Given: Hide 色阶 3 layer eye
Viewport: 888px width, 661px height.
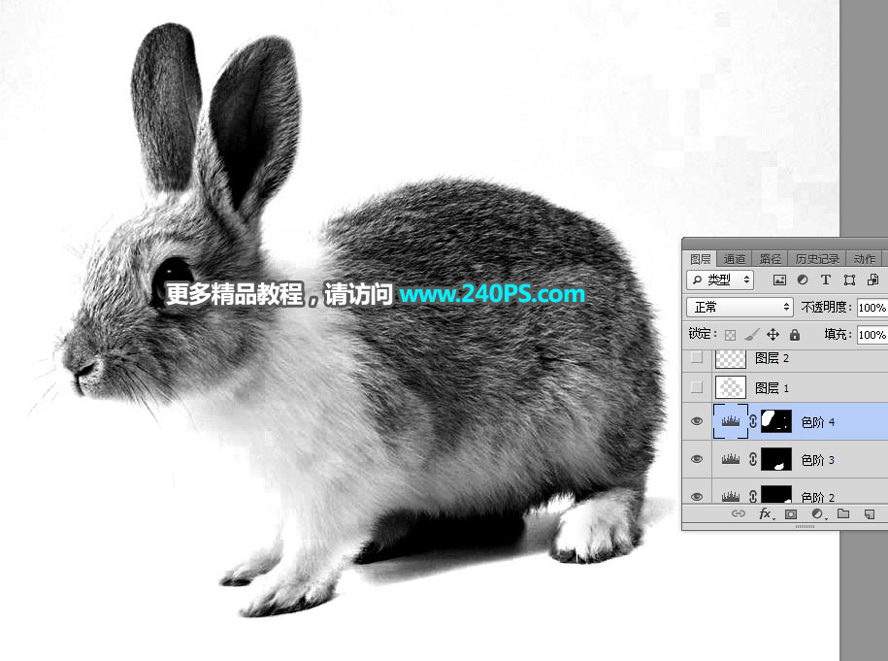Looking at the screenshot, I should [x=697, y=459].
